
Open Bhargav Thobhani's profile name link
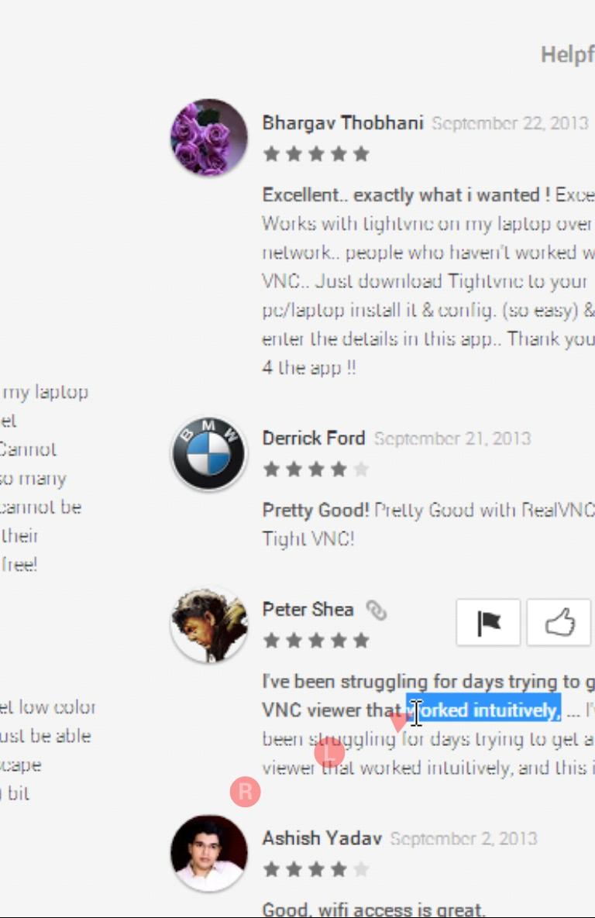342,123
